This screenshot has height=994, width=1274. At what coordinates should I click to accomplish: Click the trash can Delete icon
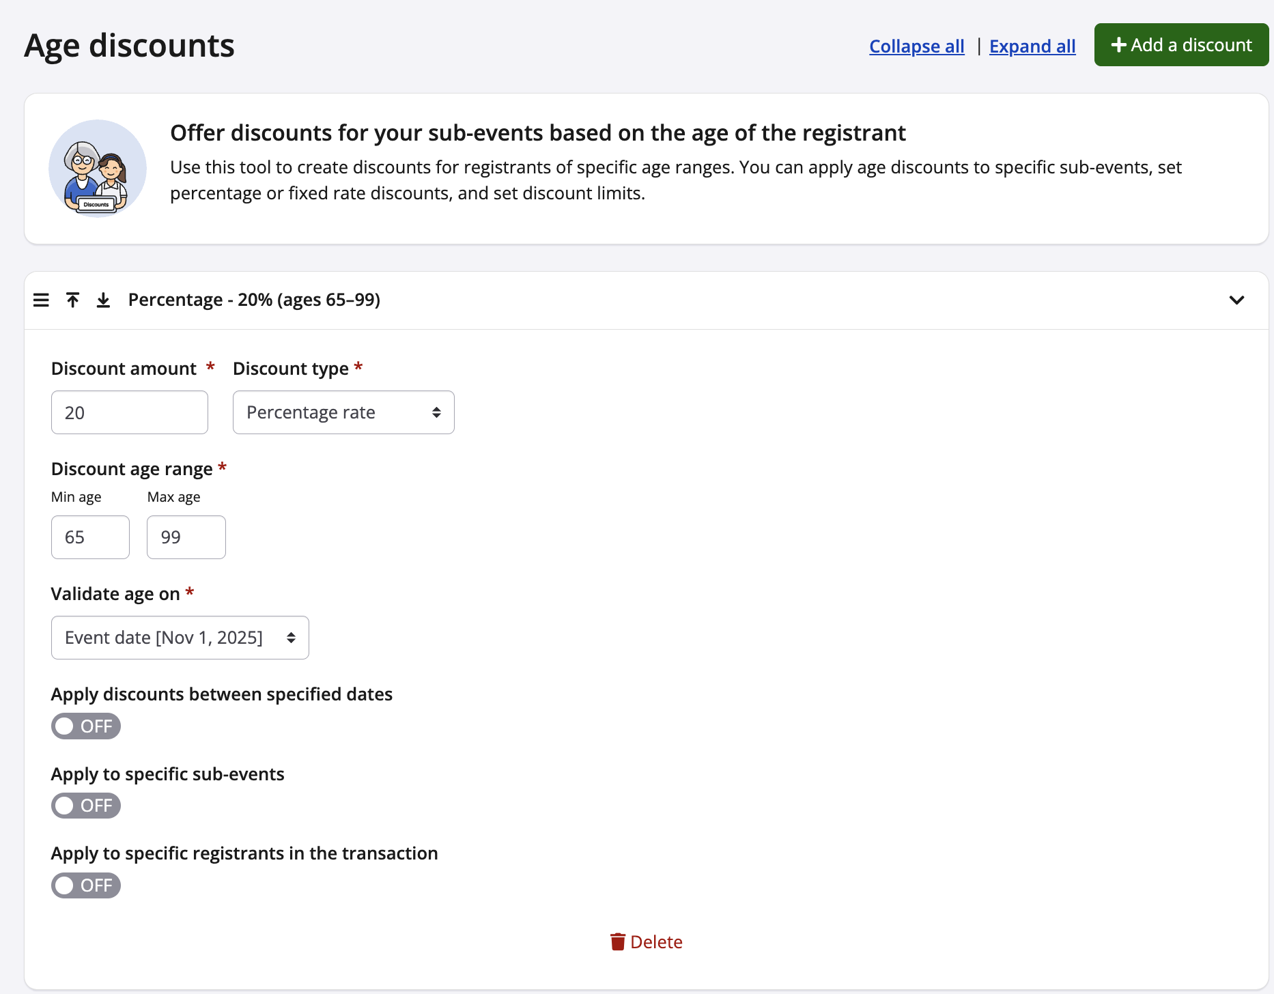(x=617, y=942)
